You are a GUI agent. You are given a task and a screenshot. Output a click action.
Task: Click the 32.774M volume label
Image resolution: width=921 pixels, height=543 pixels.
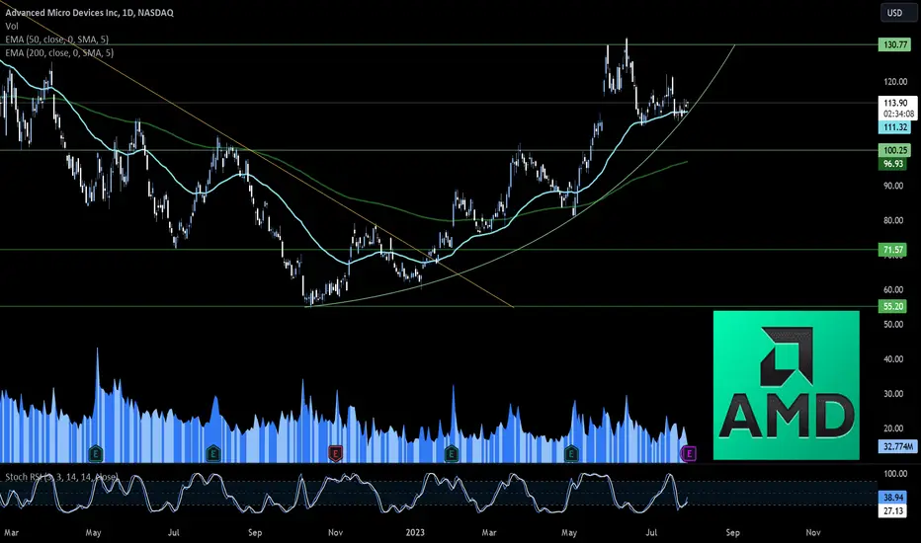(897, 446)
